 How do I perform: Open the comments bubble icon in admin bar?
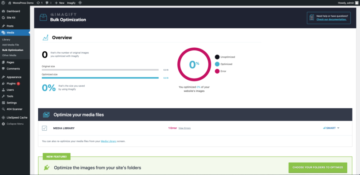[47, 3]
